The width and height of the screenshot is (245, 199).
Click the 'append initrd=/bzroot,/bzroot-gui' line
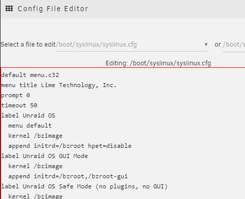(68, 176)
